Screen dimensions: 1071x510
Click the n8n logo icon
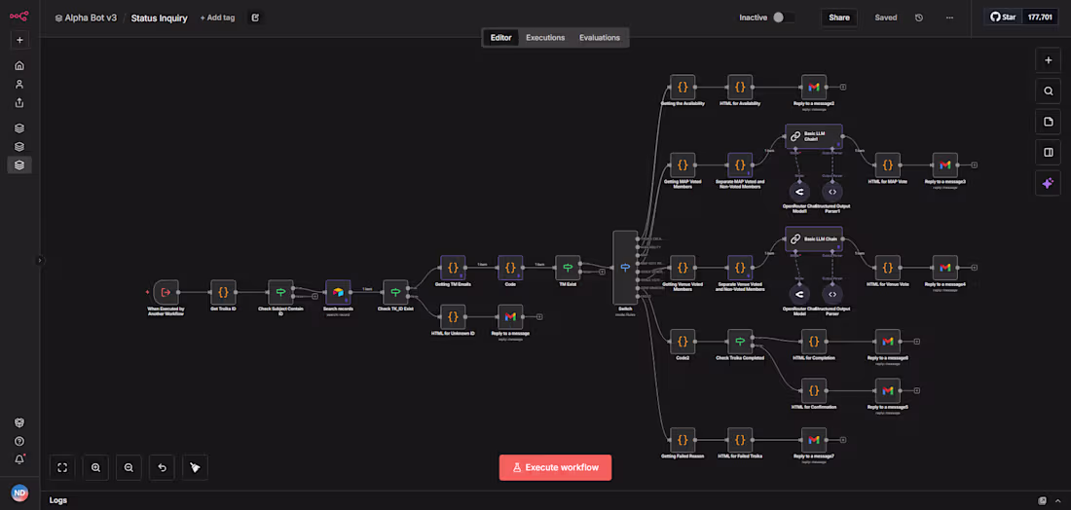pos(19,17)
